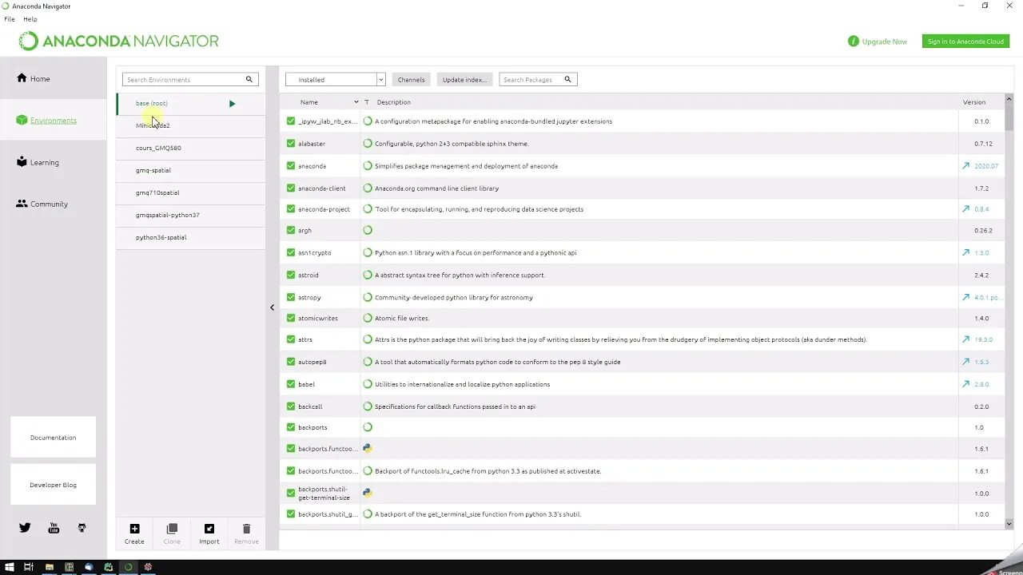
Task: Click the package list vertical scrollbar thumb
Action: pyautogui.click(x=1009, y=117)
